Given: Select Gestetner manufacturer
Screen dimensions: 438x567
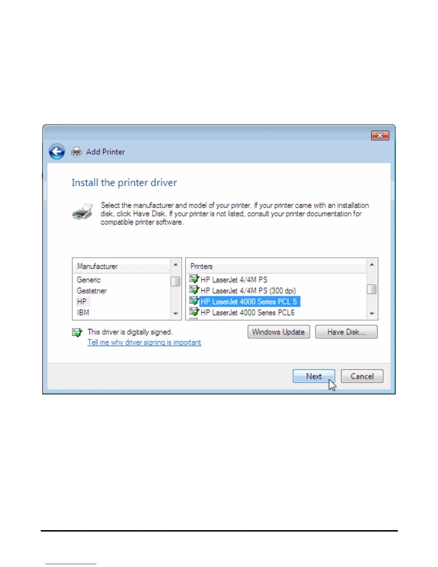Looking at the screenshot, I should [92, 291].
